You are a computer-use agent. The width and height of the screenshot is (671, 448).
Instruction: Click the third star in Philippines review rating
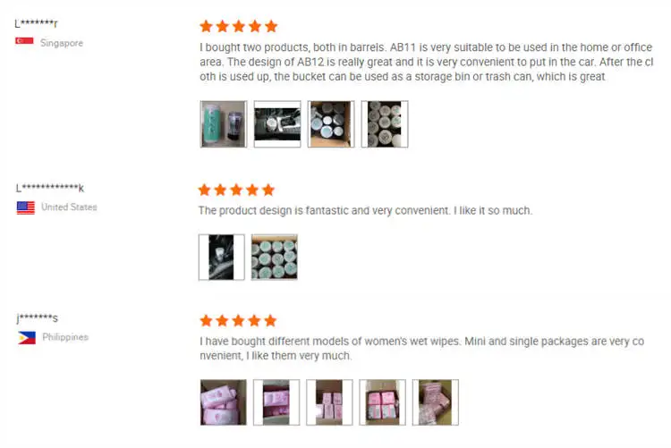coord(238,320)
